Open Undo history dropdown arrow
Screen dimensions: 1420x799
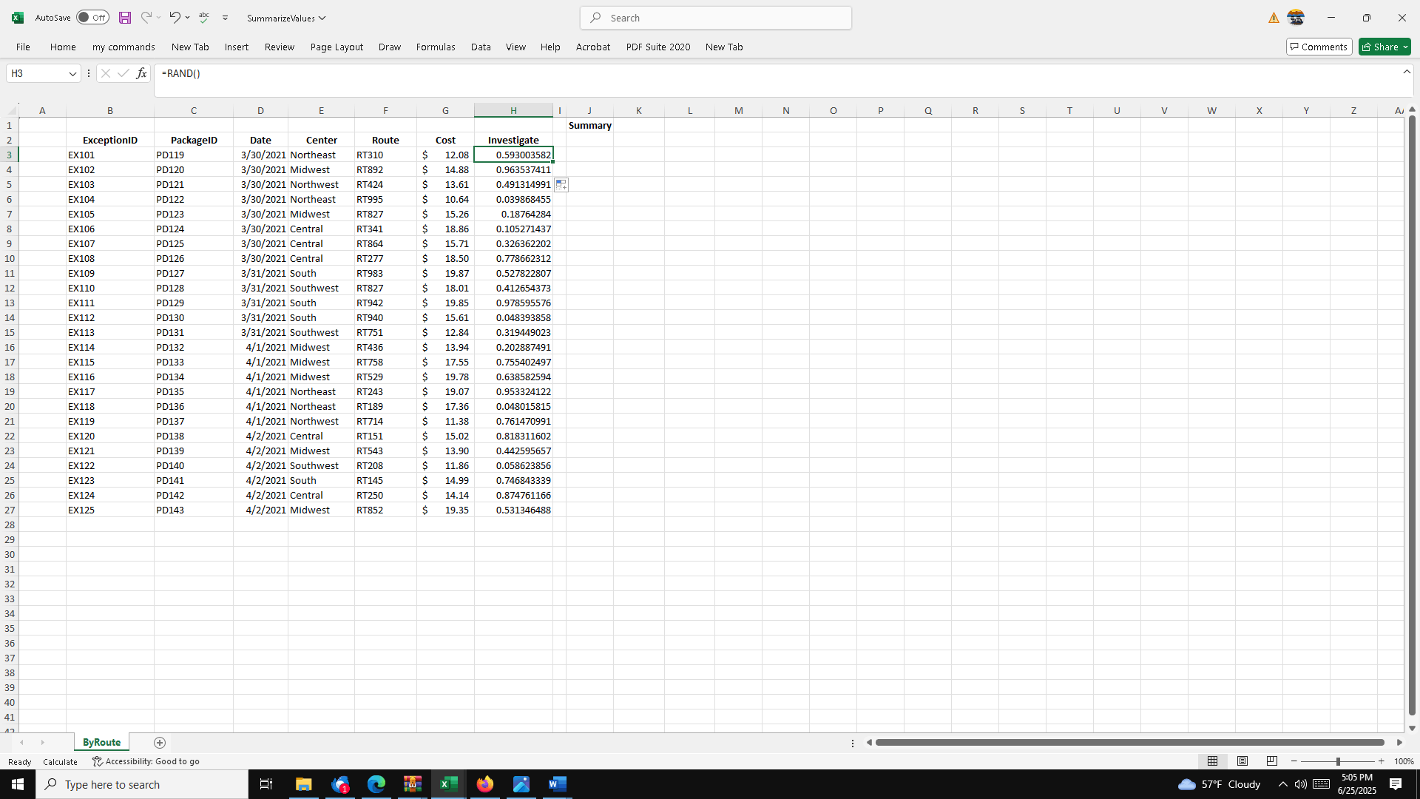click(188, 17)
